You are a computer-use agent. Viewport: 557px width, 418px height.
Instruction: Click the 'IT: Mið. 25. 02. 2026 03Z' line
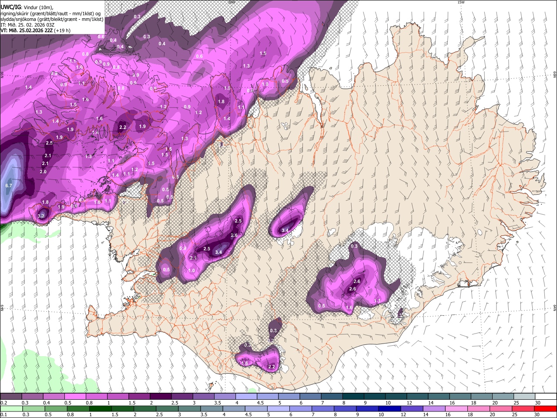(27, 25)
